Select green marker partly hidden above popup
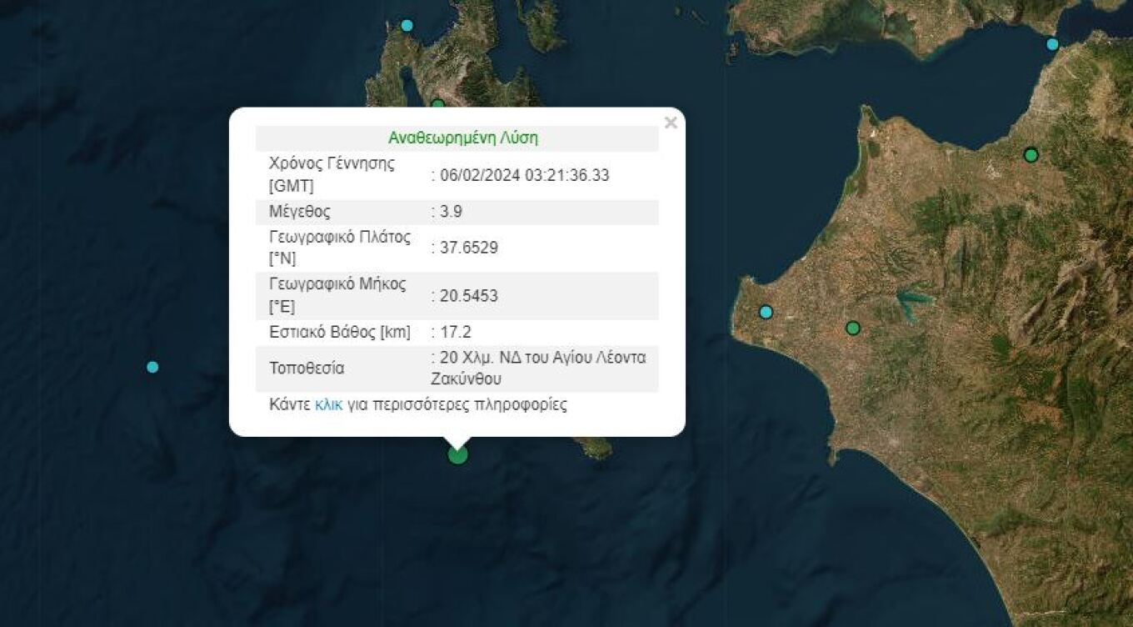Viewport: 1133px width, 627px height. tap(437, 104)
